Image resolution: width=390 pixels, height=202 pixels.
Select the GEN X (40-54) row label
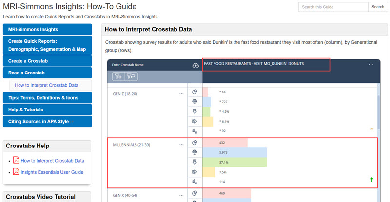click(125, 195)
